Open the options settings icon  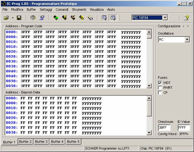(42, 18)
